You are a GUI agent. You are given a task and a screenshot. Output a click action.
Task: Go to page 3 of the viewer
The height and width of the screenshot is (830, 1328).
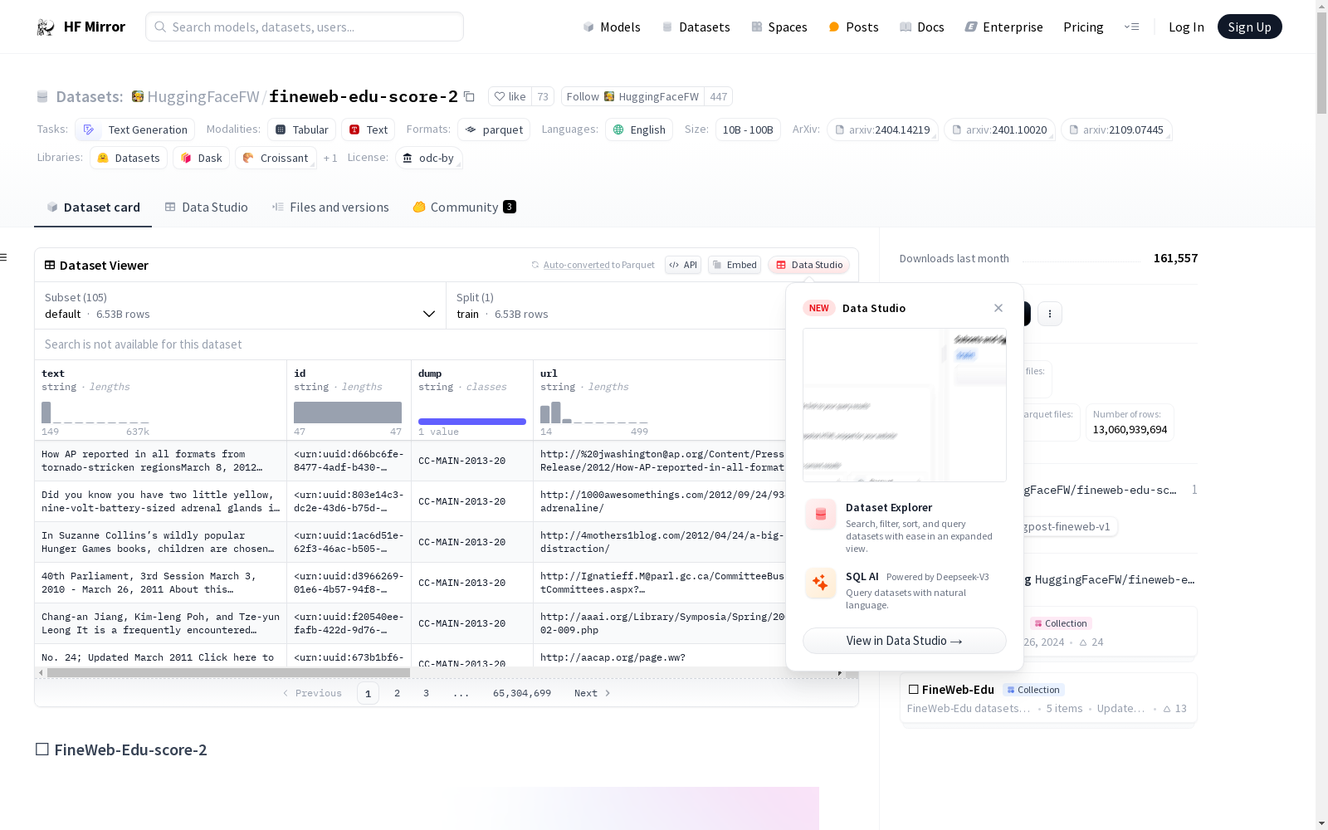[x=426, y=693]
